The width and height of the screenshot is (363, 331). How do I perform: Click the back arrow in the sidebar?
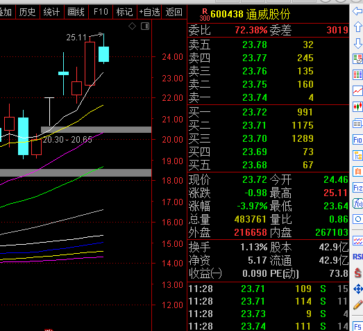[x=357, y=11]
